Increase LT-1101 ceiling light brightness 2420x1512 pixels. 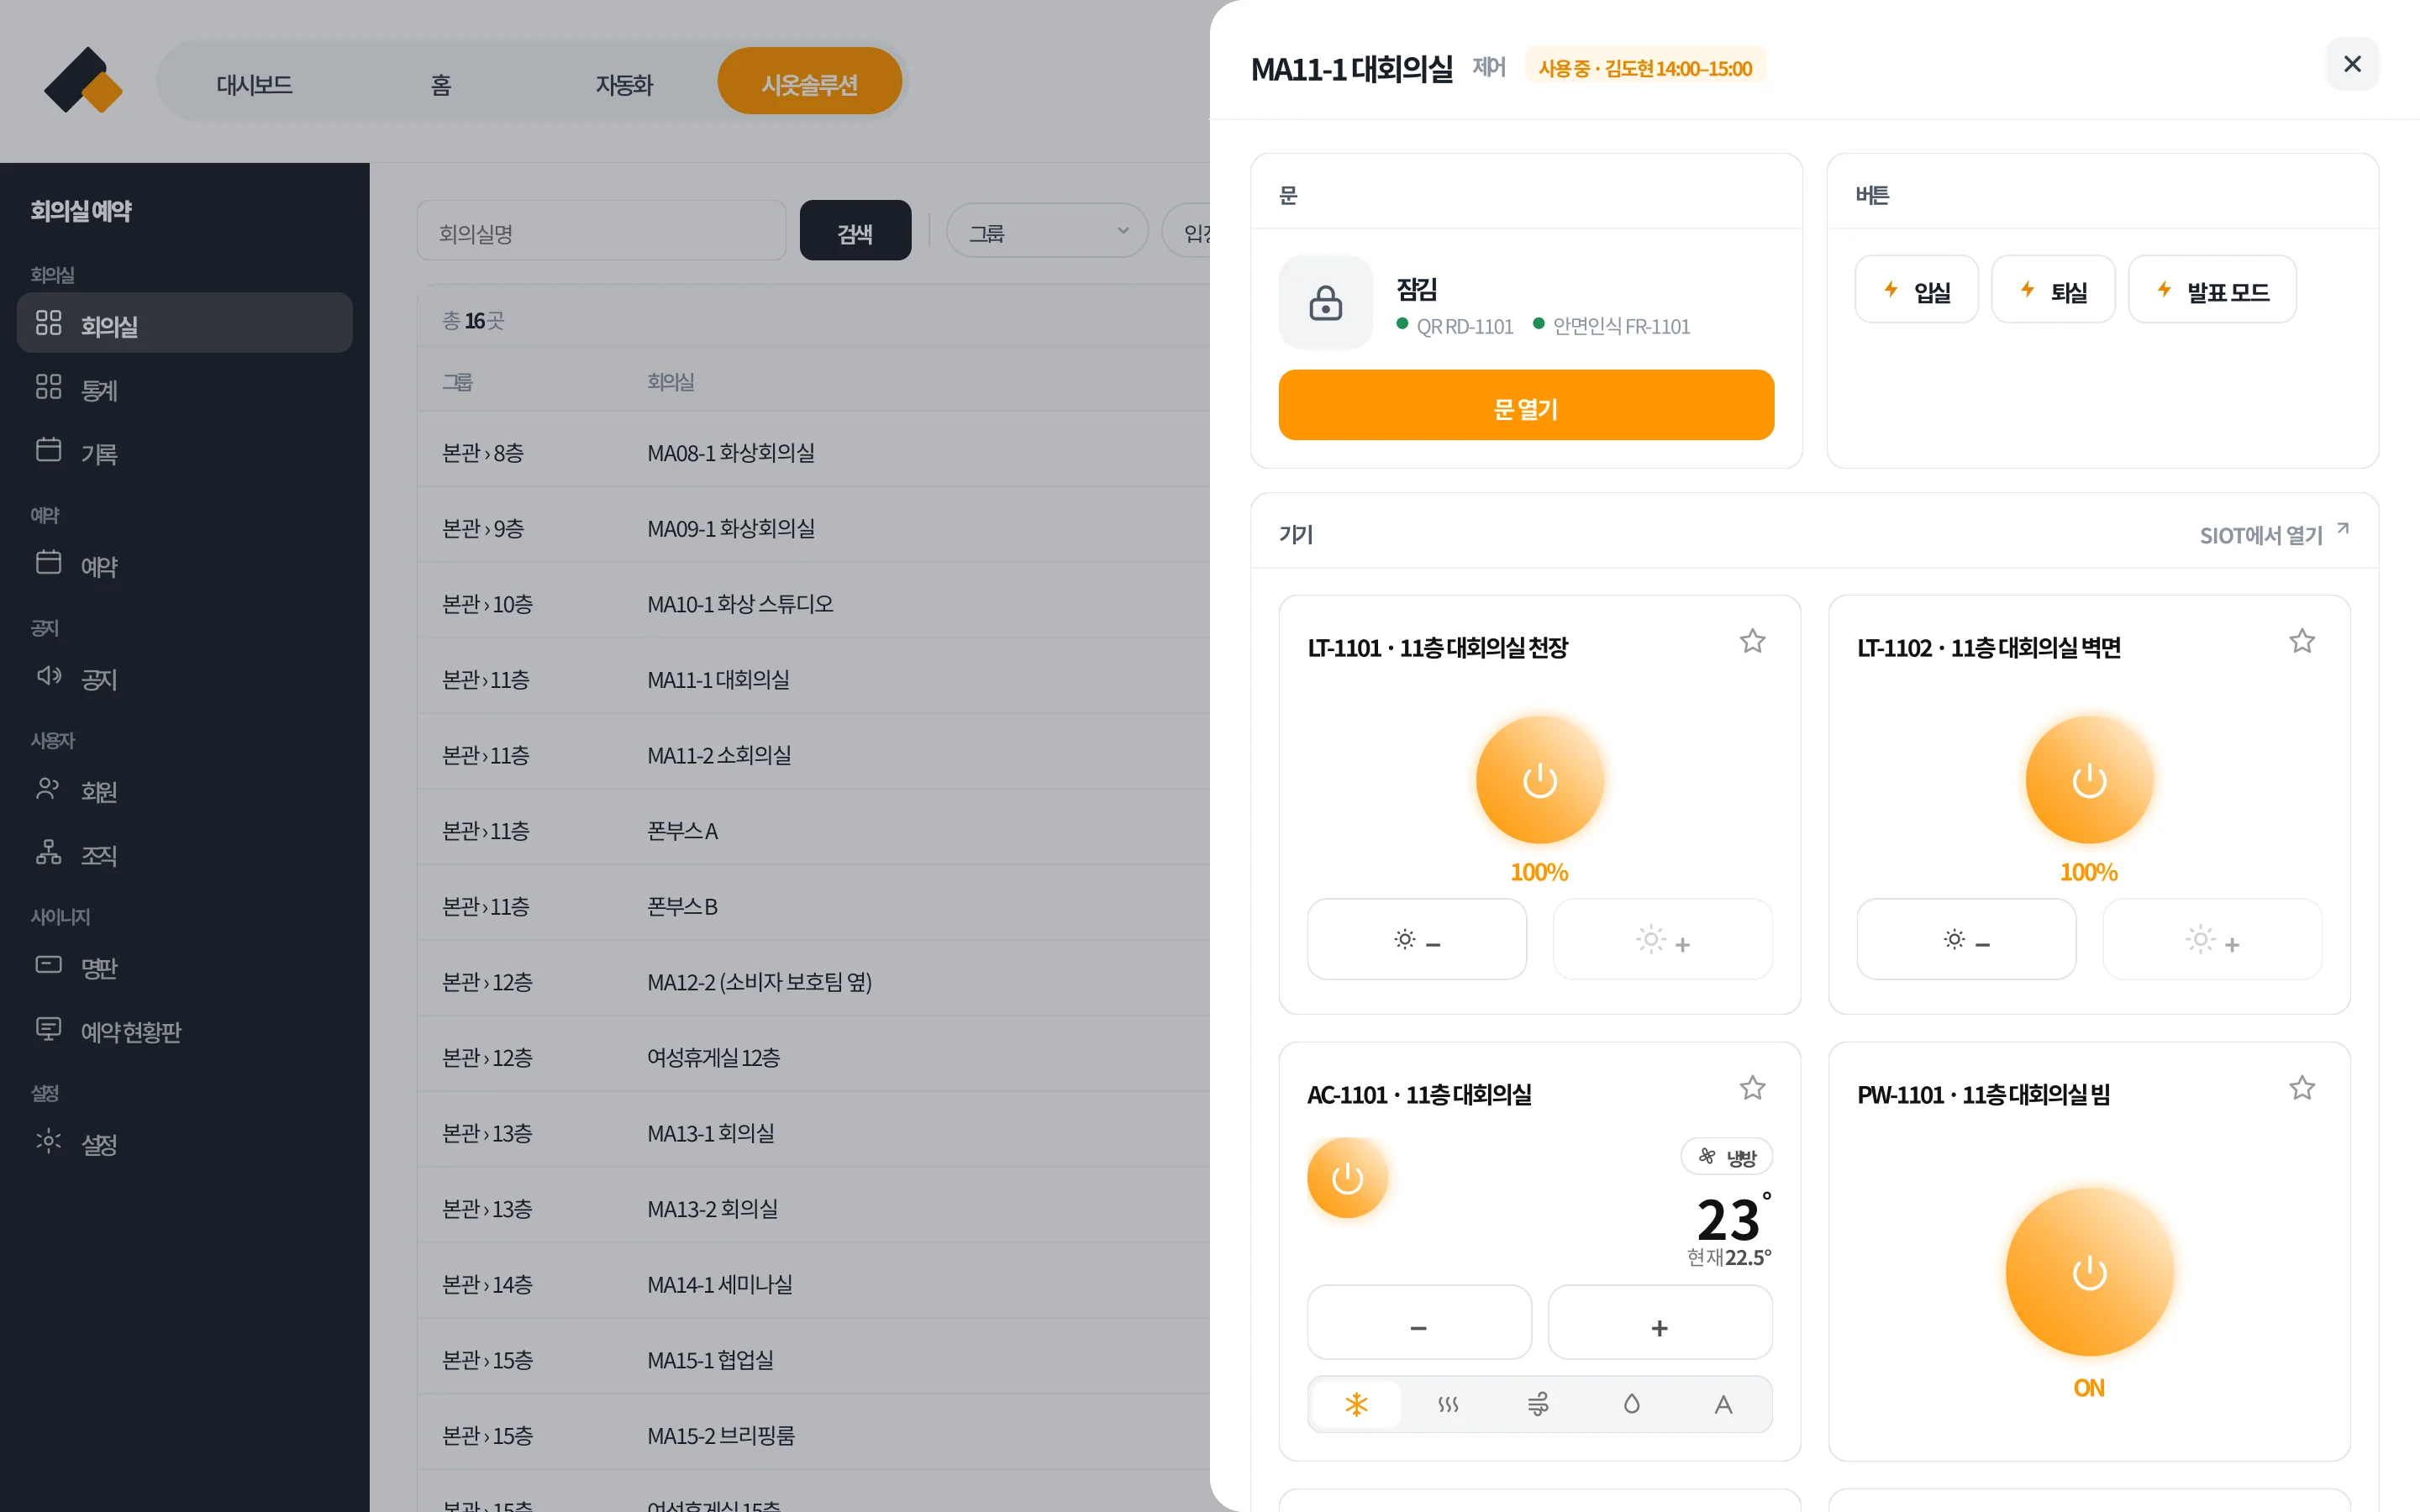[x=1662, y=940]
